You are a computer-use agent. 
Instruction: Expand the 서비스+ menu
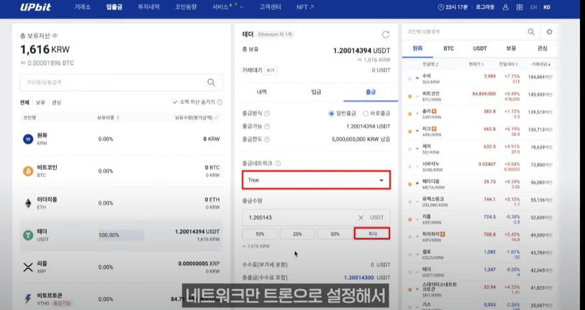click(228, 7)
